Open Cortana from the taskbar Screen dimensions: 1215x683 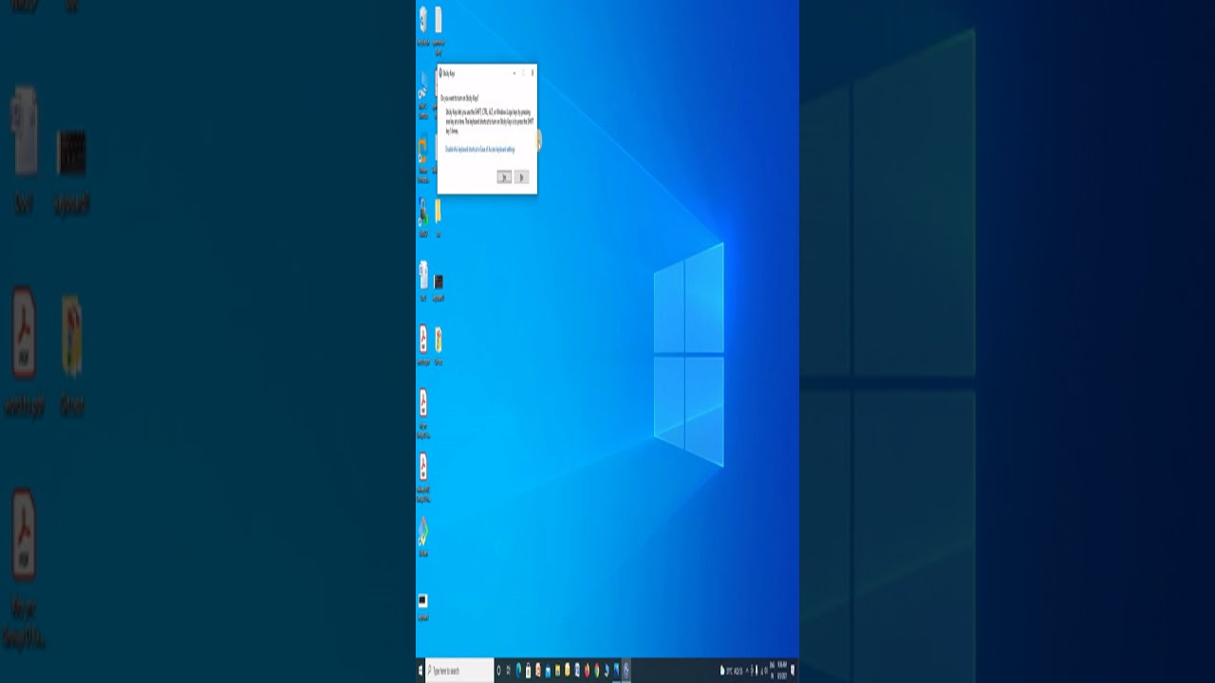point(498,671)
